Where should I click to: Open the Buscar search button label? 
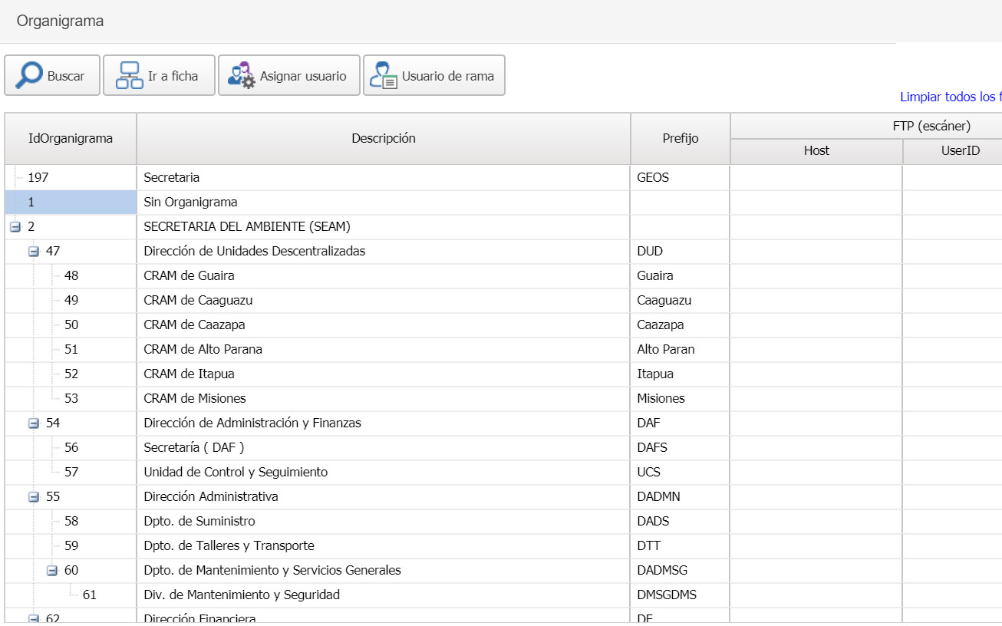point(66,76)
